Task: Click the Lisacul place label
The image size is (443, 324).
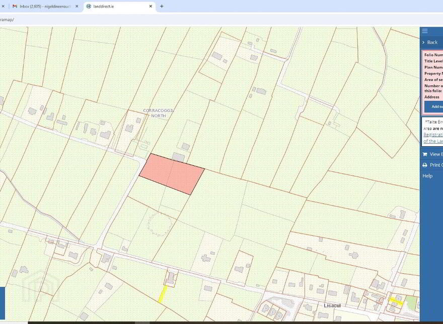Action: (332, 306)
